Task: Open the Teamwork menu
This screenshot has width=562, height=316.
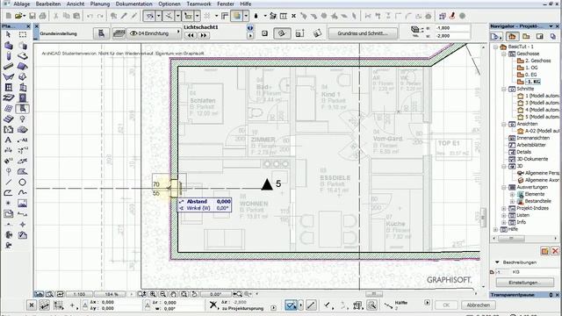Action: click(x=199, y=4)
